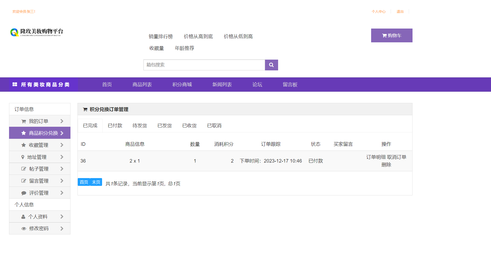491x266 pixels.
Task: Click the 2 x 1 product info cell
Action: (x=135, y=161)
